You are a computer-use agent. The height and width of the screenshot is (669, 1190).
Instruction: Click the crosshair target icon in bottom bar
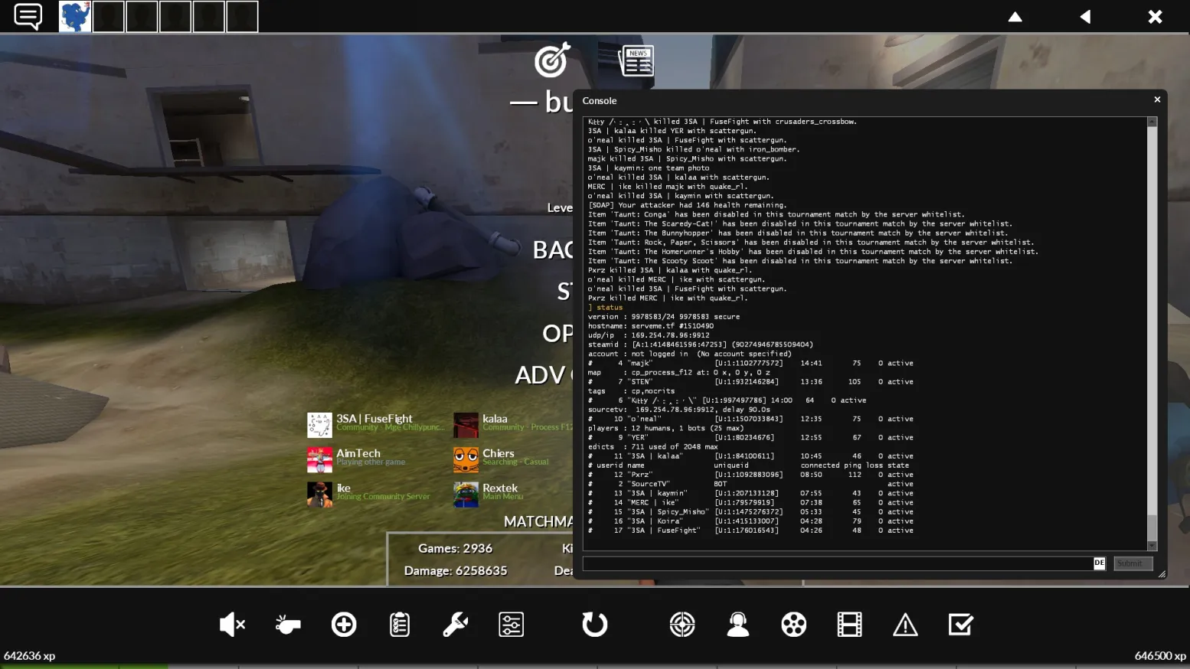682,625
